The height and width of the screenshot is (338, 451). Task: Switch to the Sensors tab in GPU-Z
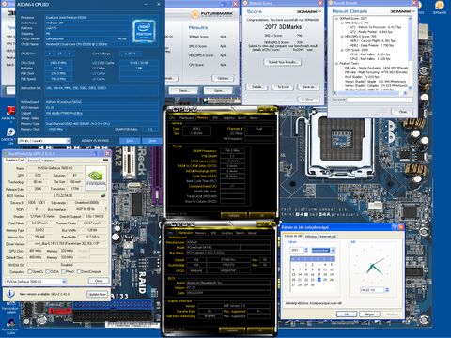tap(33, 161)
